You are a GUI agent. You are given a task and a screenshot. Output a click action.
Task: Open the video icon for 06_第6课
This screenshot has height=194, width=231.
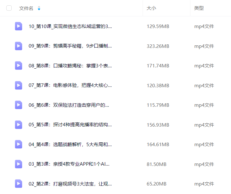[x=19, y=105]
